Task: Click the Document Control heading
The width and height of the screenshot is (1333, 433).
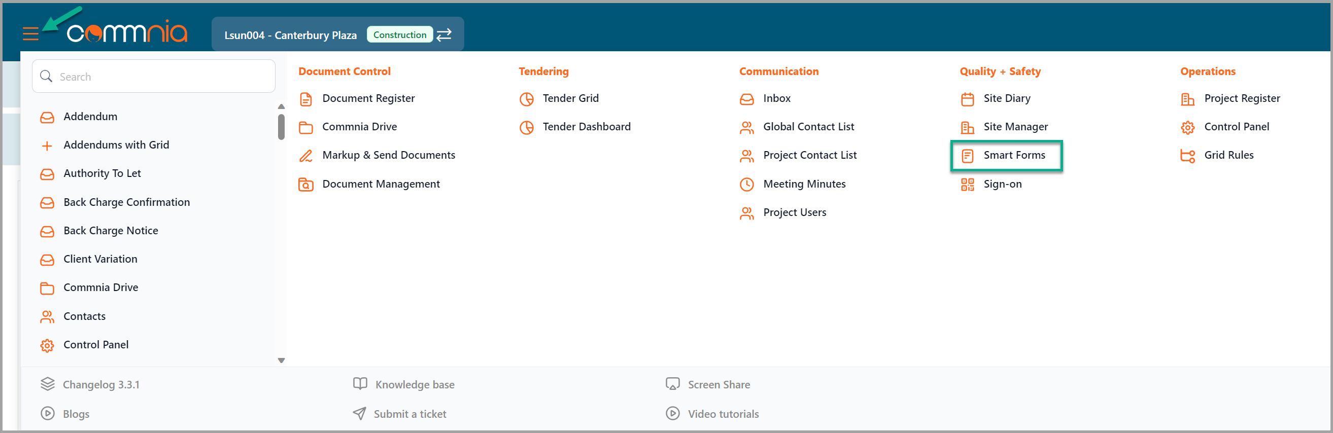Action: point(344,71)
